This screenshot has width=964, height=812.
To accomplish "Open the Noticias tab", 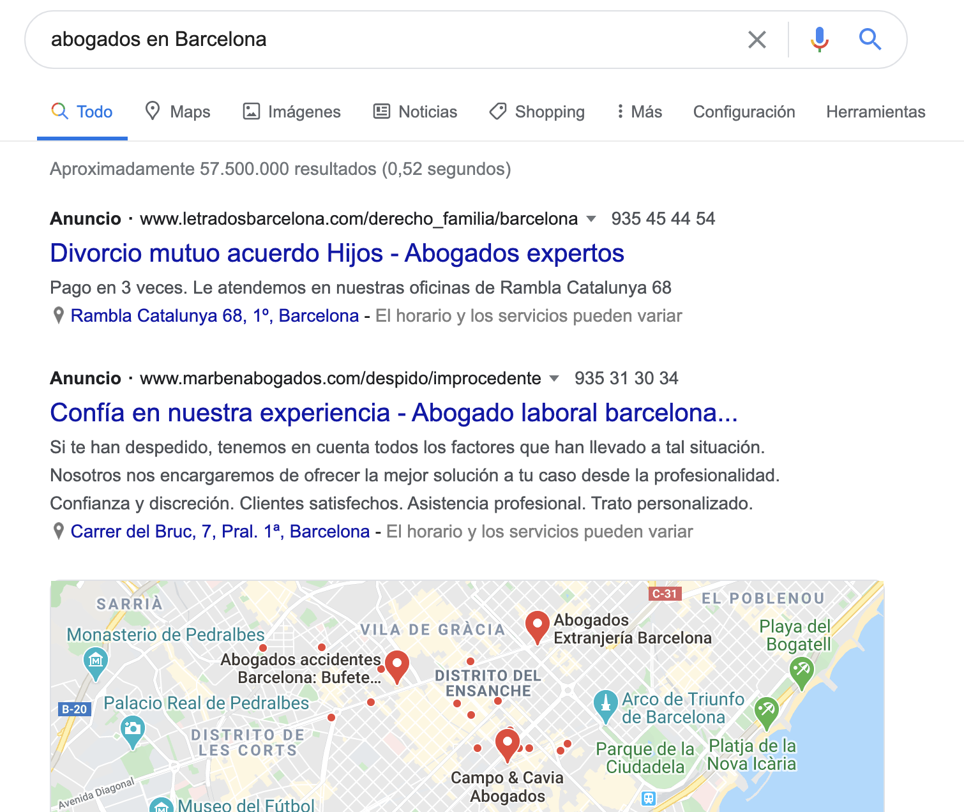I will click(416, 112).
